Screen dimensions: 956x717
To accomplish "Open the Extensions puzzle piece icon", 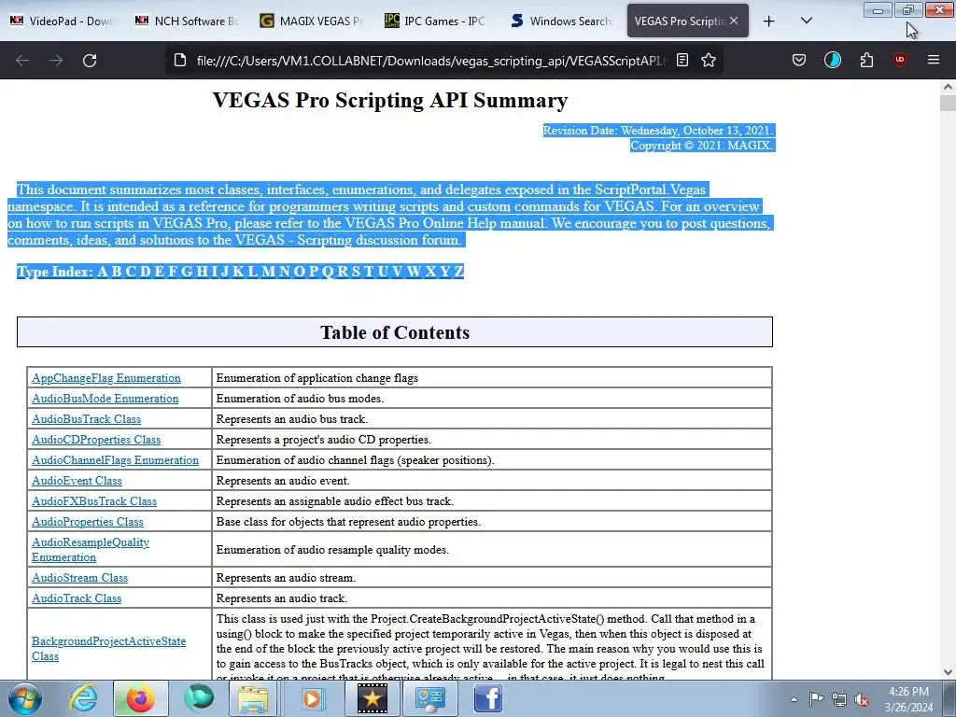I will 866,60.
